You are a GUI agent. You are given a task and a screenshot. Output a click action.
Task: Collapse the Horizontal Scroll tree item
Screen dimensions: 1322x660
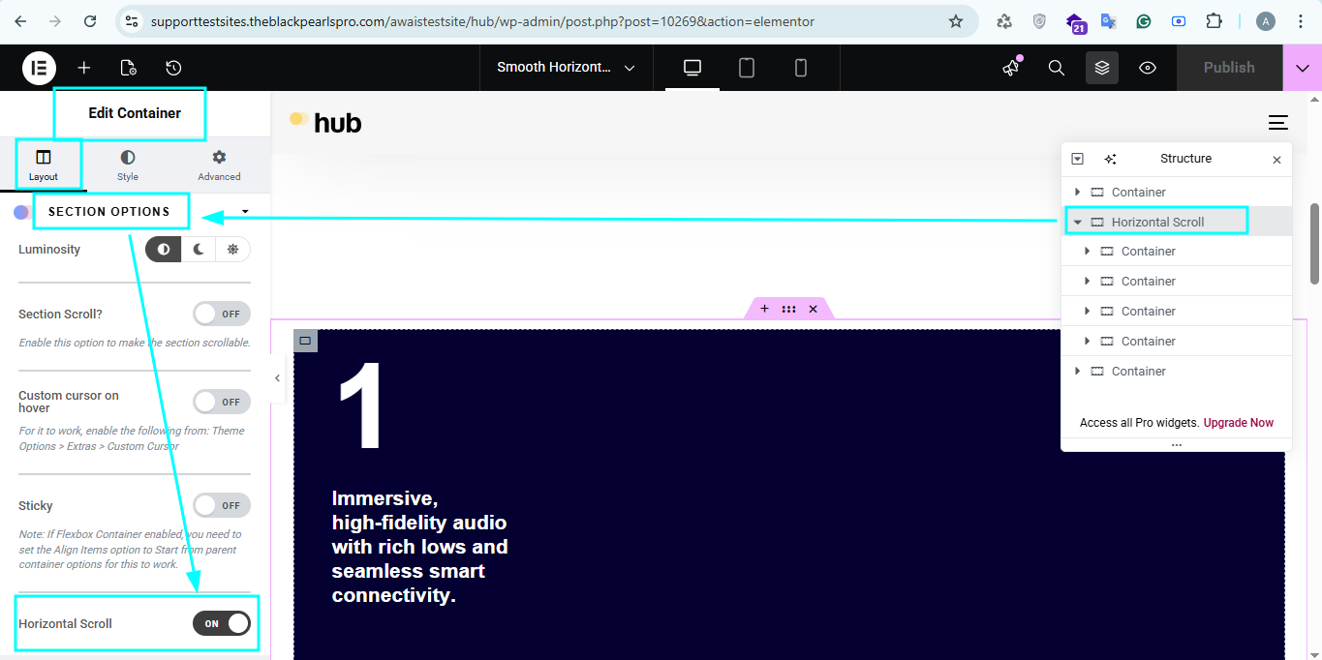tap(1077, 222)
